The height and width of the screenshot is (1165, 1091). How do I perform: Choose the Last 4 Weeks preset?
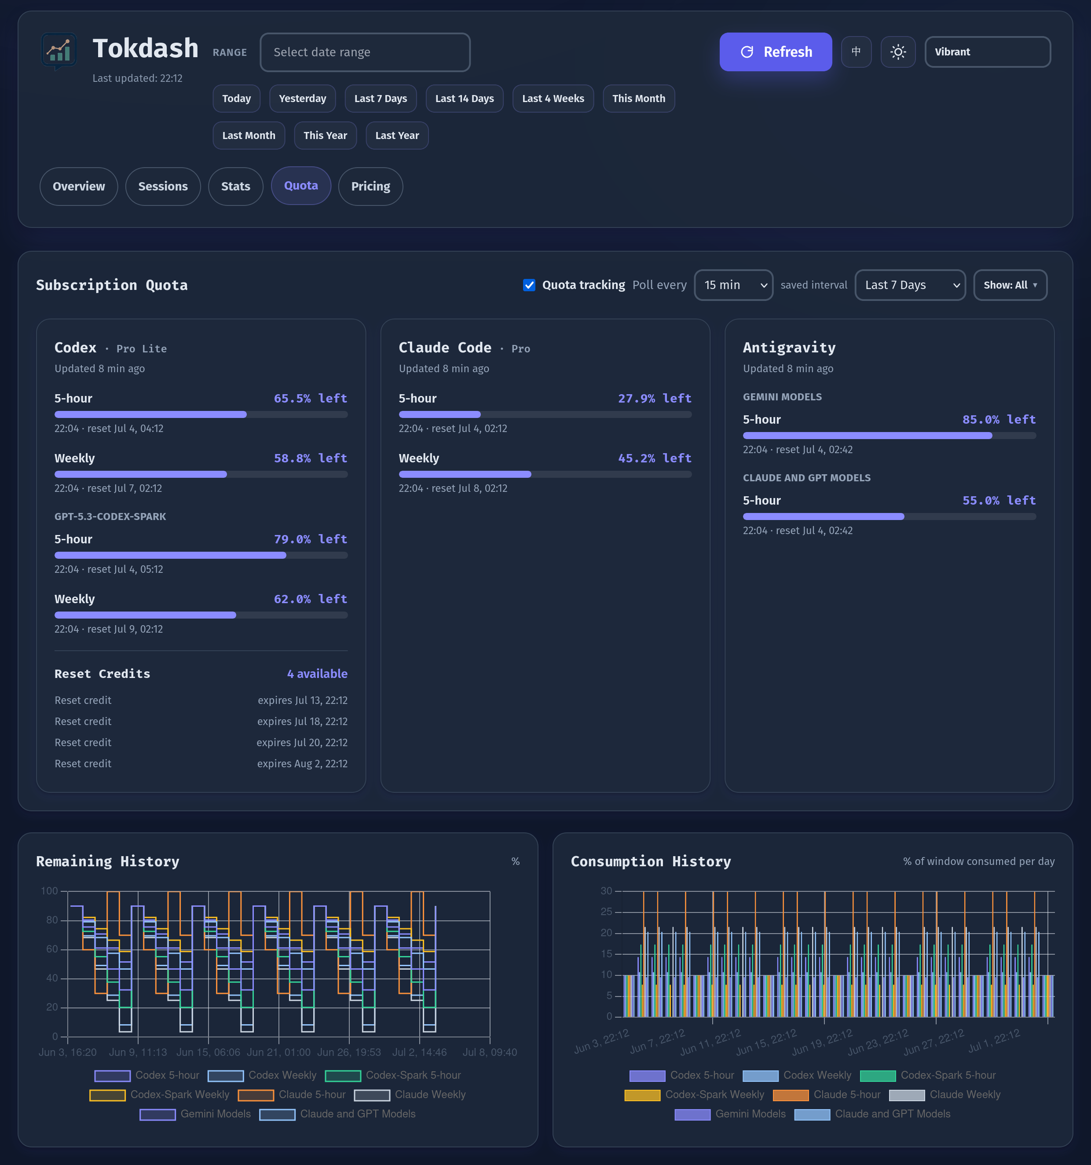click(x=553, y=99)
